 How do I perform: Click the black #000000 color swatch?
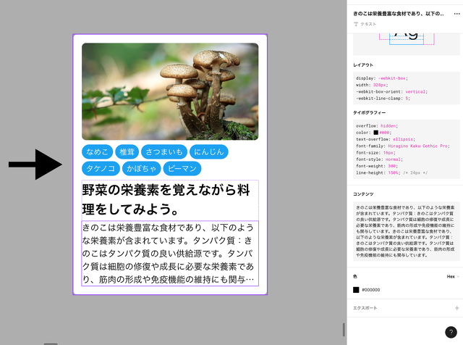tap(356, 290)
